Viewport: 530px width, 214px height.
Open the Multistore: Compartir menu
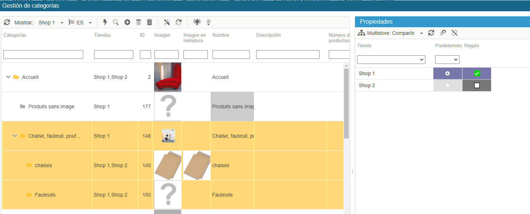(x=391, y=33)
